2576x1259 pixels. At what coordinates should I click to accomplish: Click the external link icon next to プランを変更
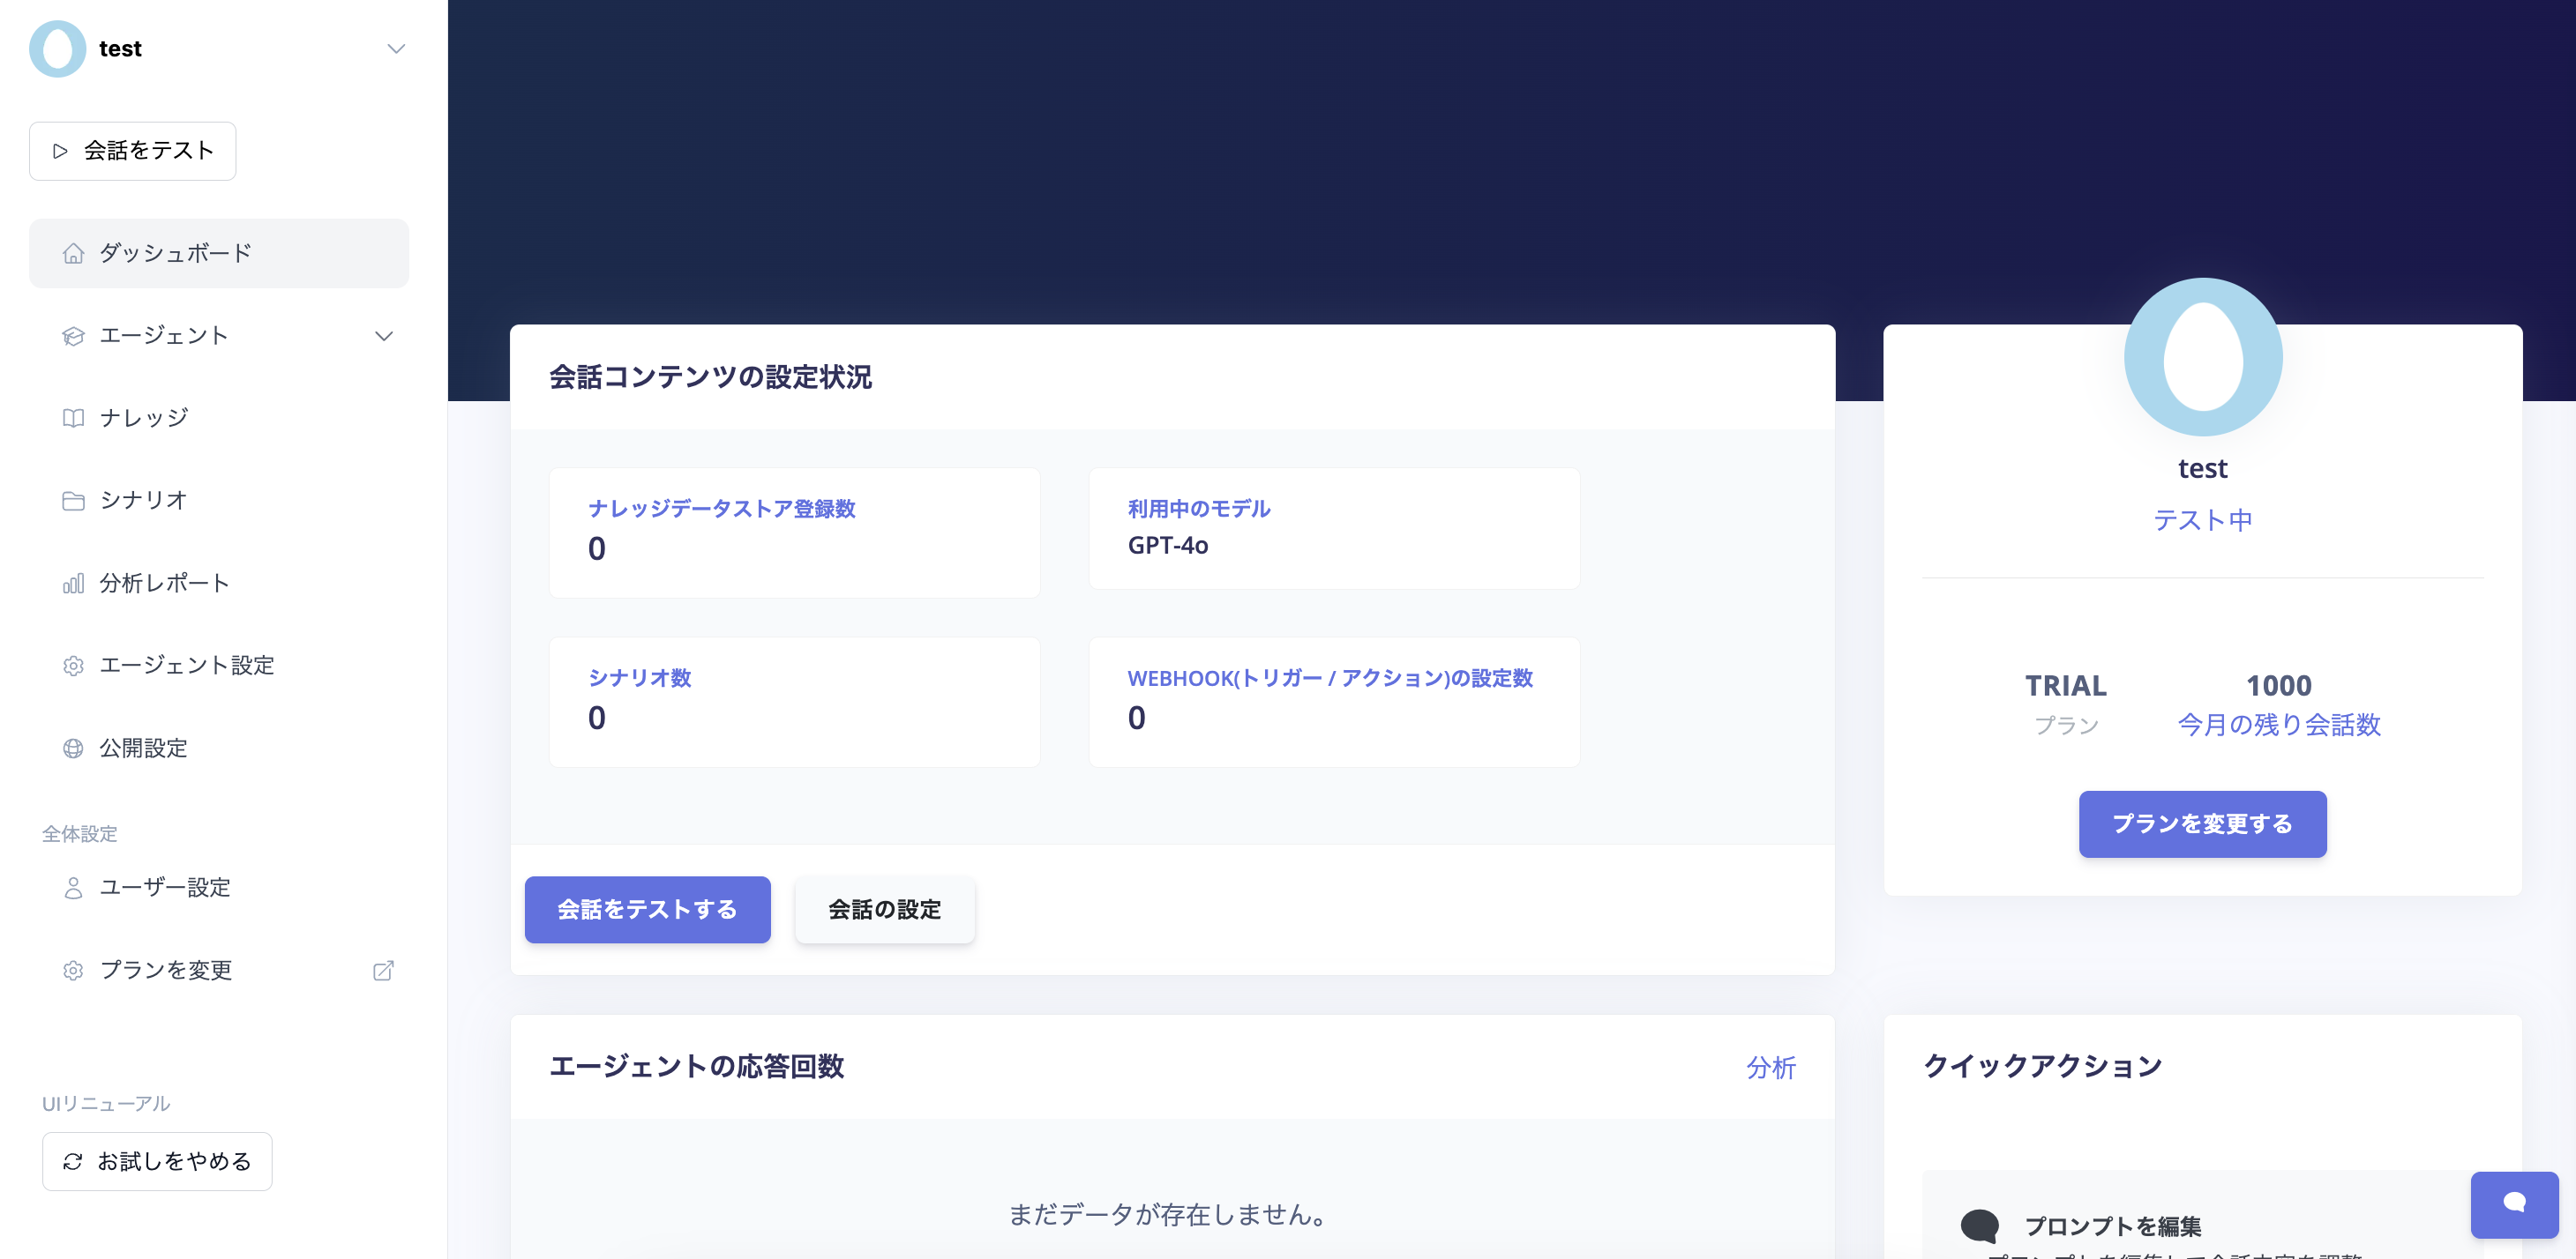point(383,970)
